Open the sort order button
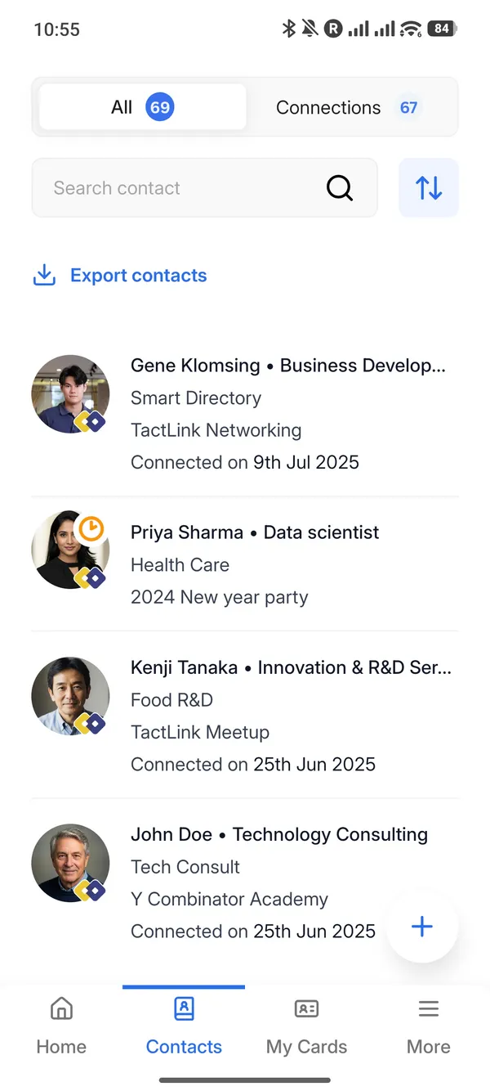Viewport: 490px width, 1091px height. tap(429, 188)
